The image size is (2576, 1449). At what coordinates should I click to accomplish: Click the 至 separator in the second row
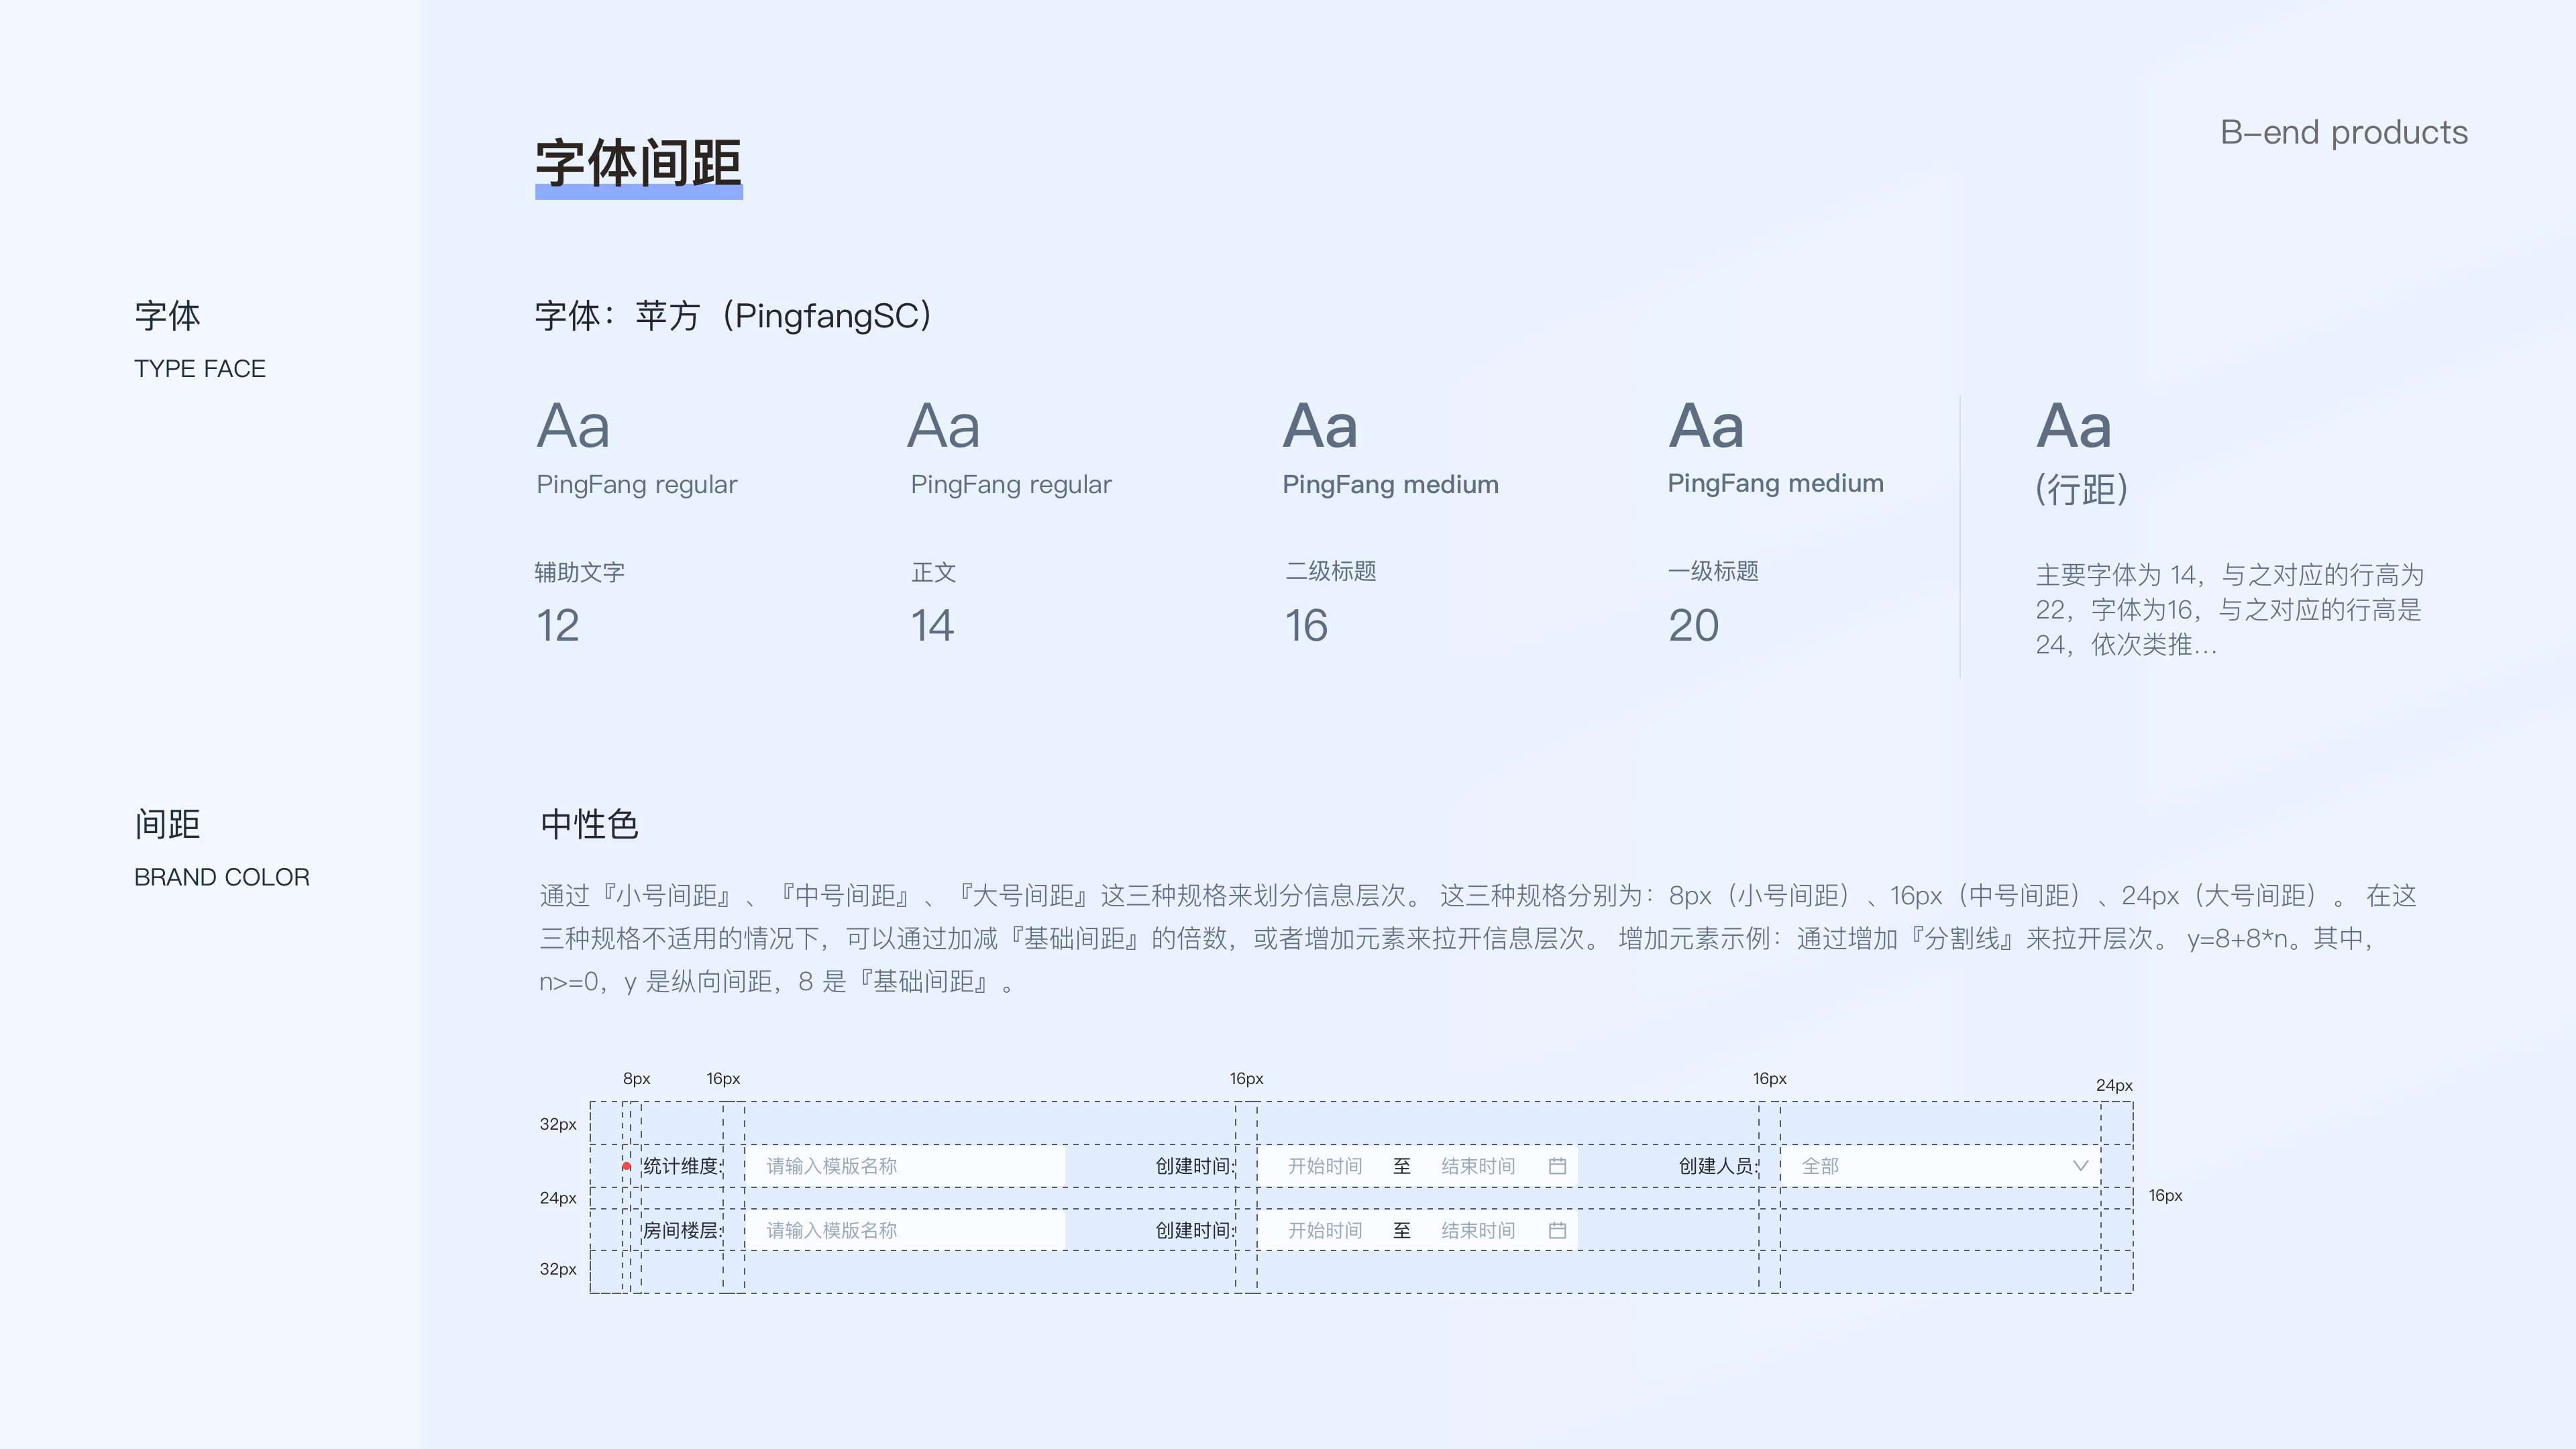pyautogui.click(x=1402, y=1230)
